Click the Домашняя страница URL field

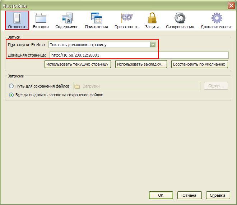[x=139, y=55]
